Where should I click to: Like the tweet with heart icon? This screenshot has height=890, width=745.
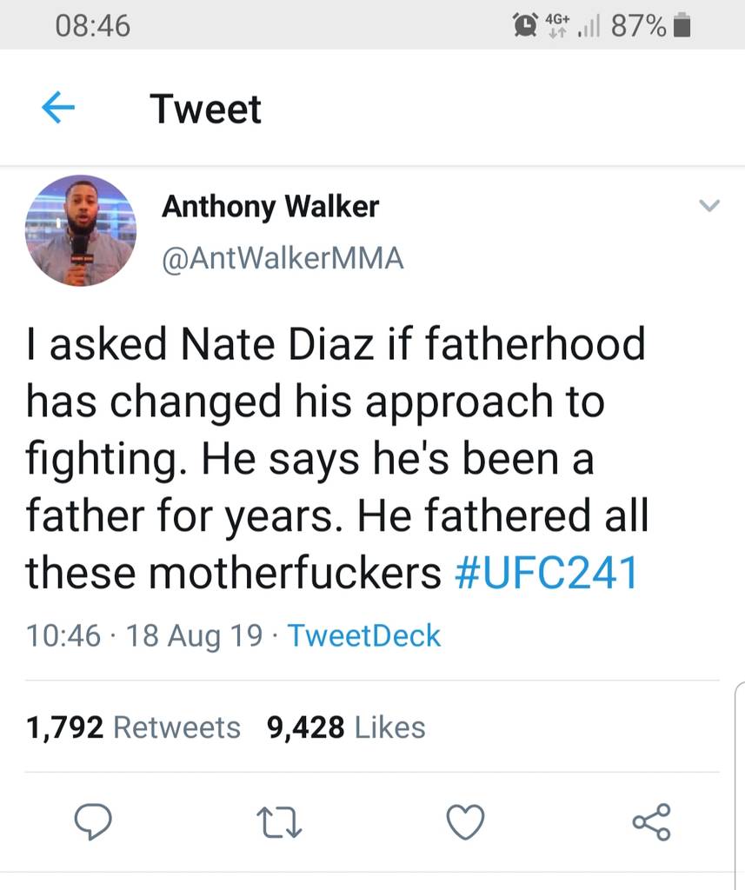click(465, 822)
